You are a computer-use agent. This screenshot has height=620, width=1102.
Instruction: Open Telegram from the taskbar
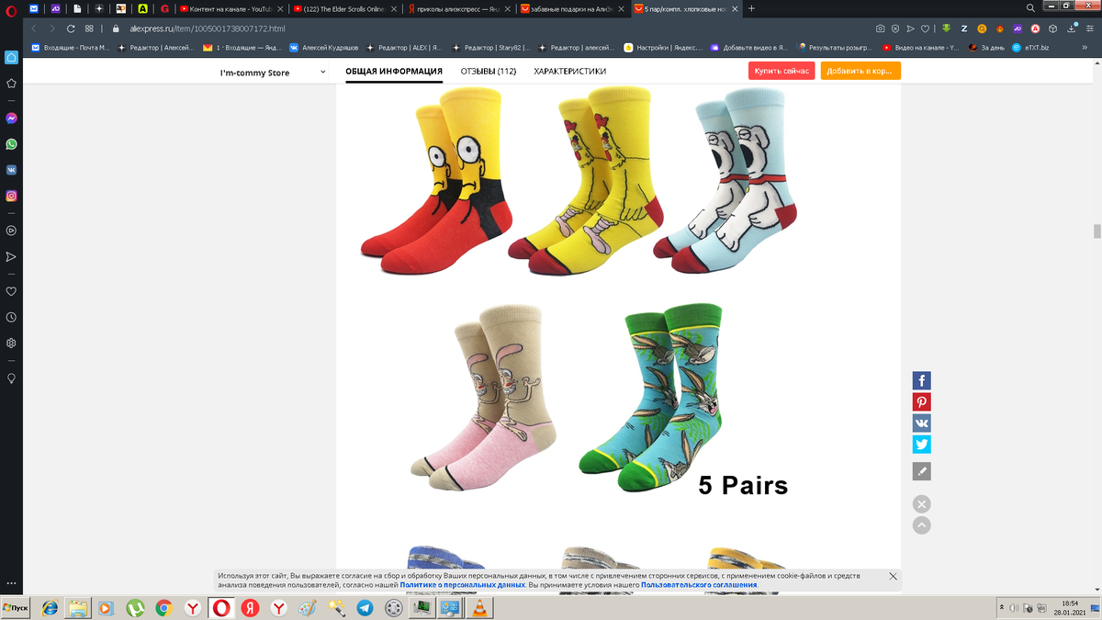coord(365,608)
